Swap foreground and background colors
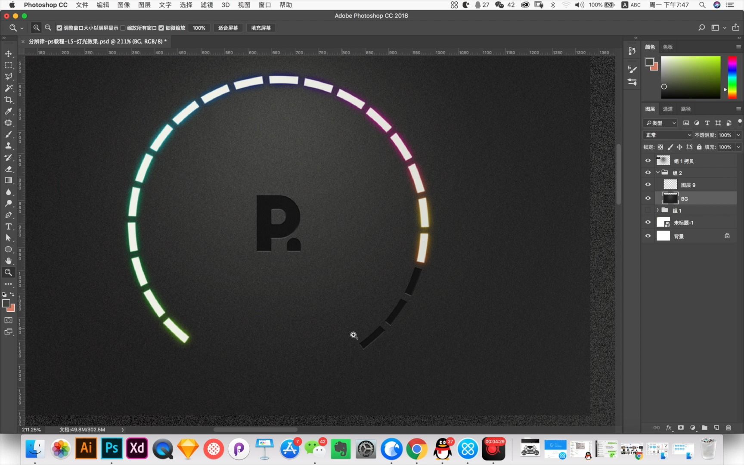The width and height of the screenshot is (744, 465). click(x=12, y=294)
